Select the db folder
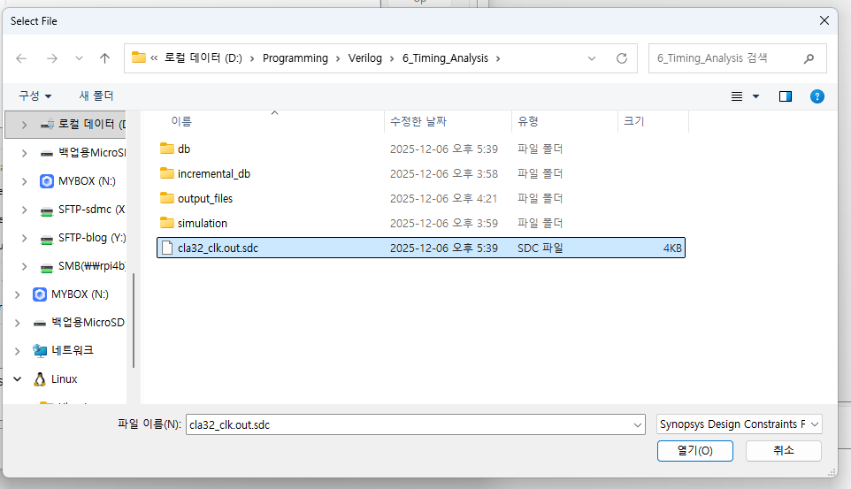 [x=183, y=149]
